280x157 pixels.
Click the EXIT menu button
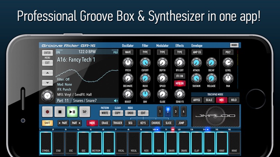(47, 63)
